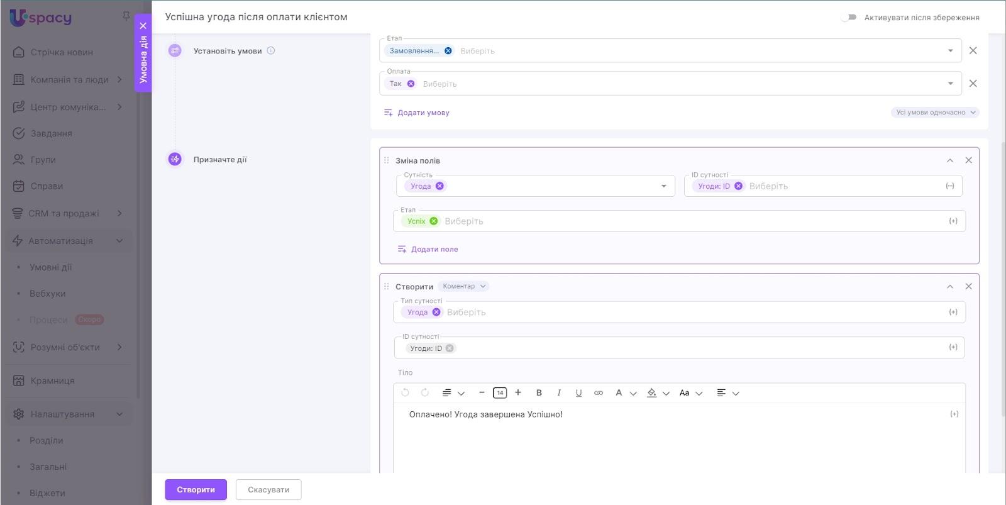This screenshot has height=505, width=1006.
Task: Open Завдання in the sidebar
Action: 51,133
